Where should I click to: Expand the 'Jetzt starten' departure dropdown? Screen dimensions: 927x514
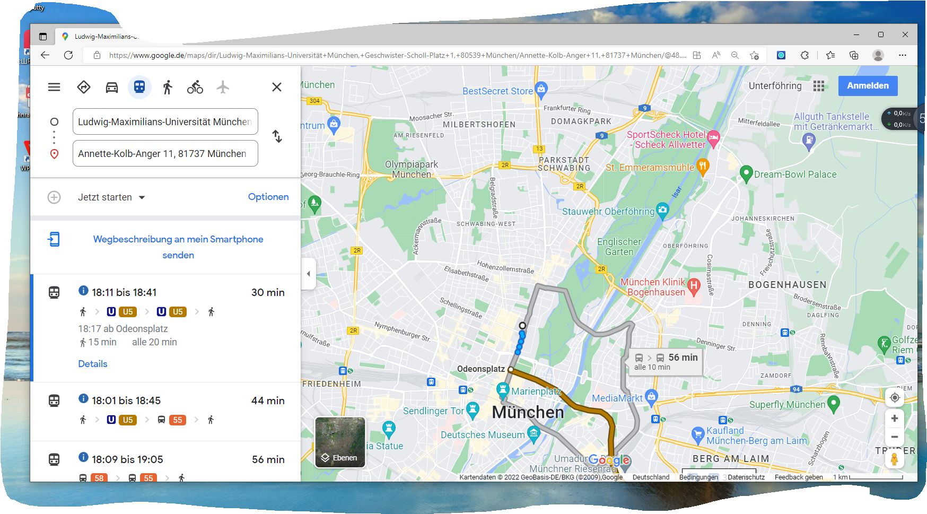[111, 197]
